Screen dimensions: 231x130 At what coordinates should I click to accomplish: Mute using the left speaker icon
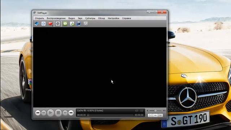coord(148,110)
